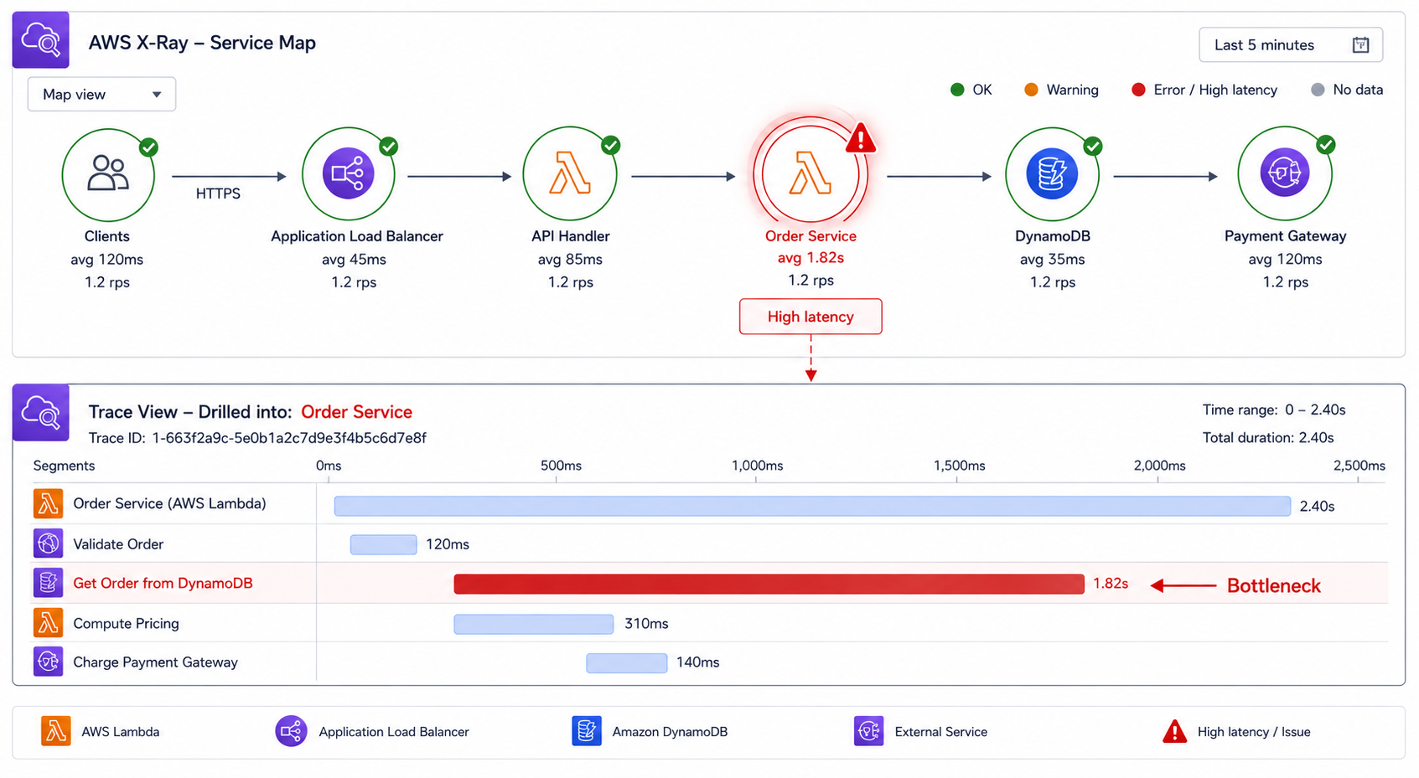Click the High latency label button
This screenshot has width=1419, height=778.
810,317
